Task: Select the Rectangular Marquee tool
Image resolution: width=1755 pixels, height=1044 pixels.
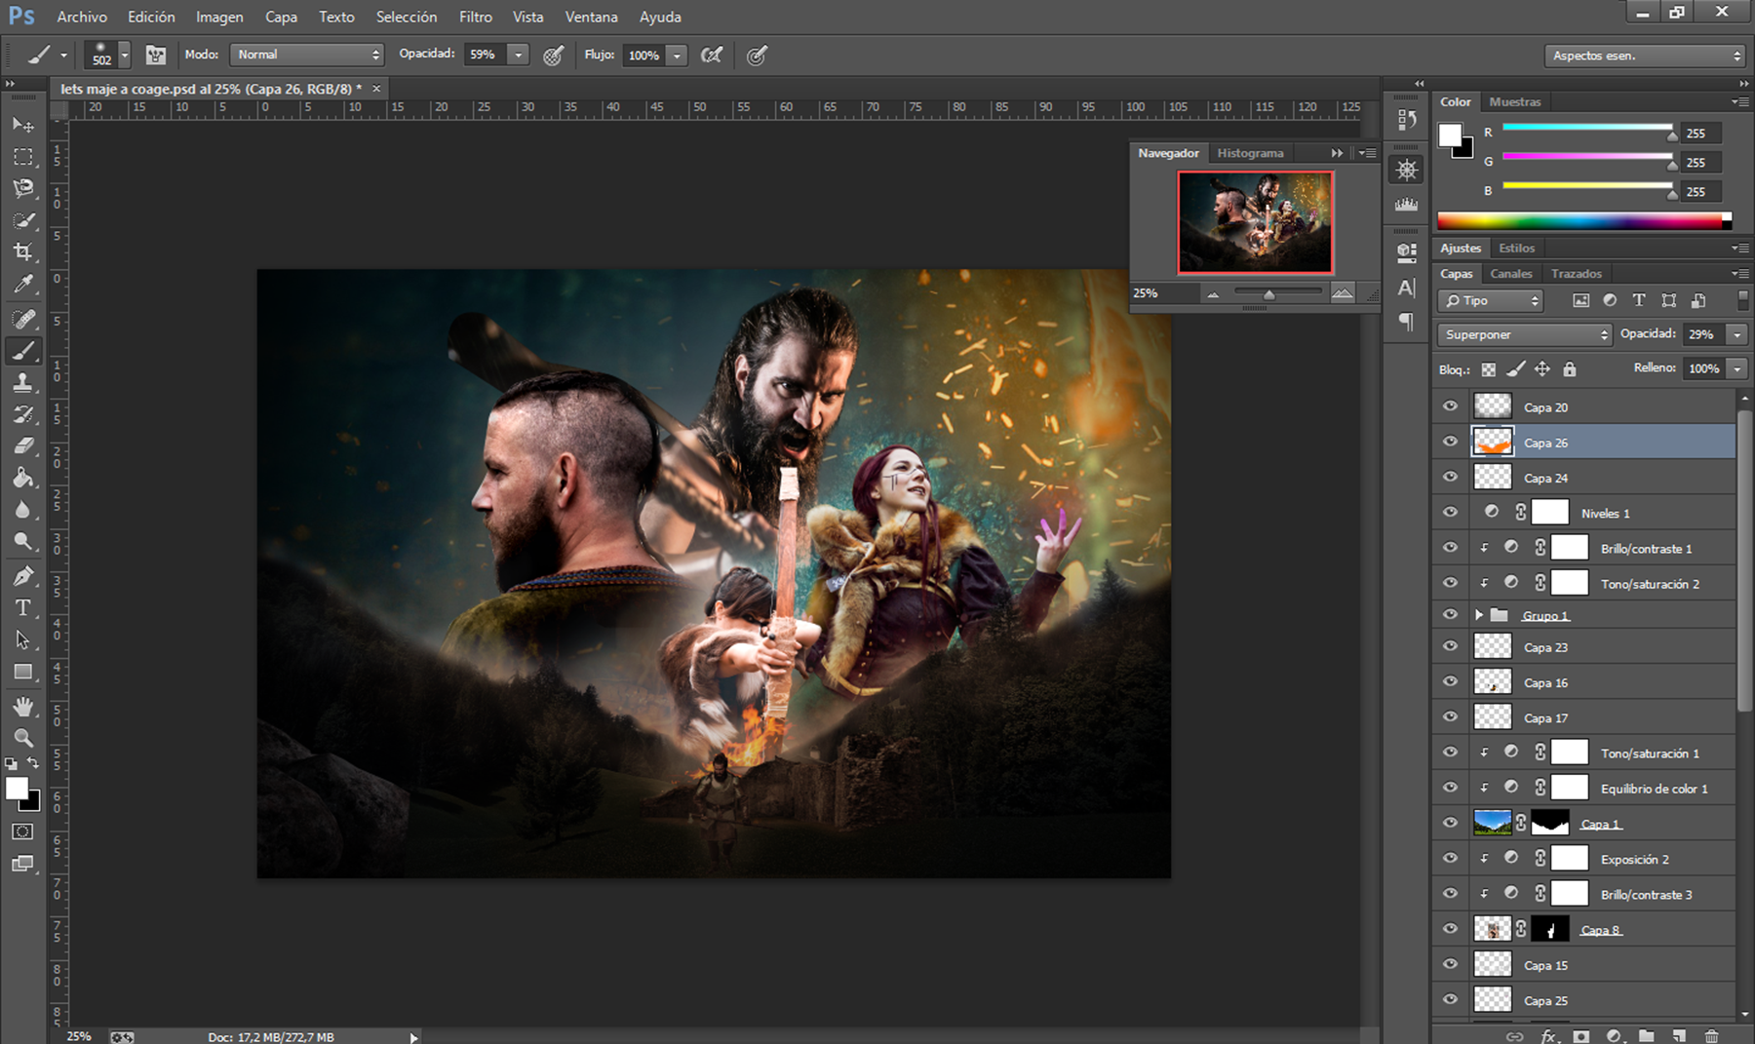Action: point(23,157)
